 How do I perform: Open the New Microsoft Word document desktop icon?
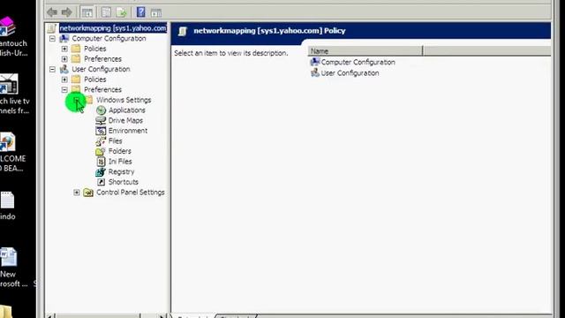(8, 257)
